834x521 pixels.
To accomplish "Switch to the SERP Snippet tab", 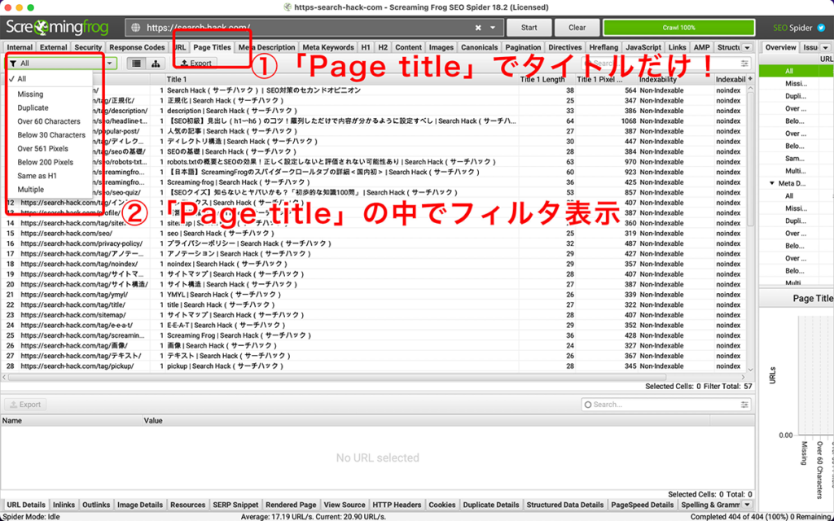I will pyautogui.click(x=235, y=505).
